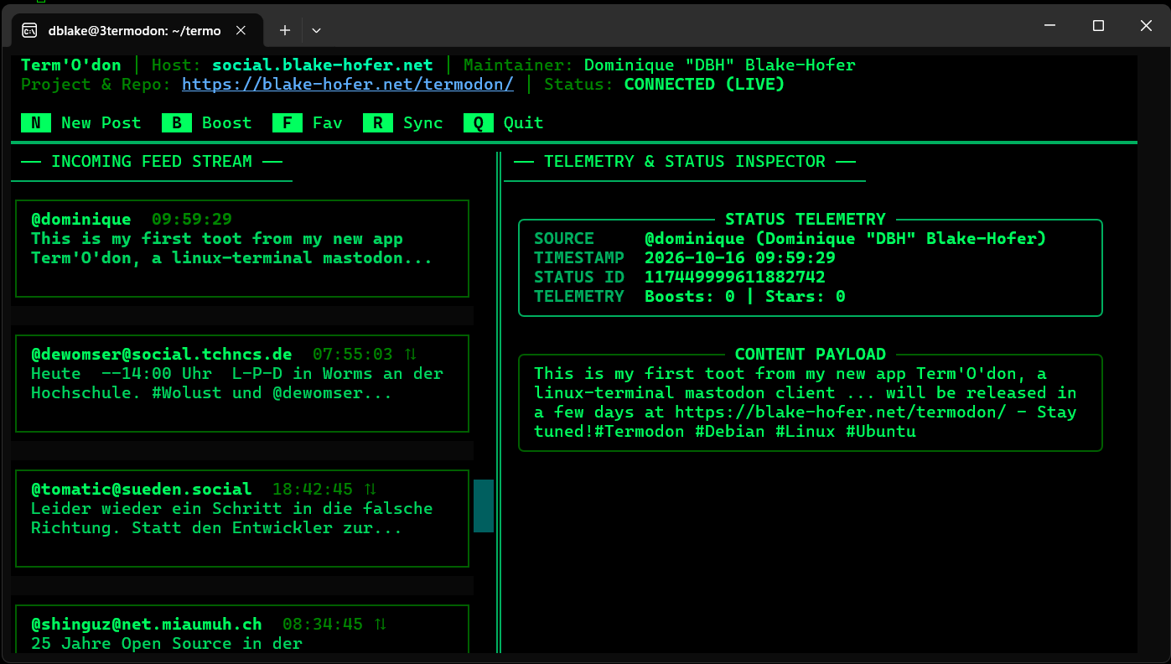This screenshot has width=1171, height=664.
Task: Select the @tomatic@sueden.social post handle
Action: [x=142, y=490]
